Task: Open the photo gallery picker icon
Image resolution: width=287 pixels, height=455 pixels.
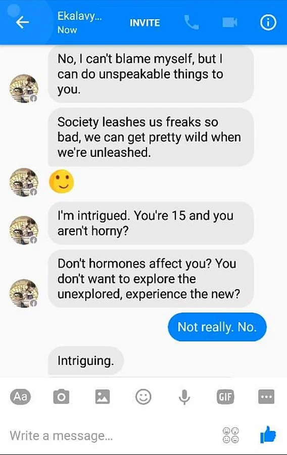Action: (x=103, y=396)
